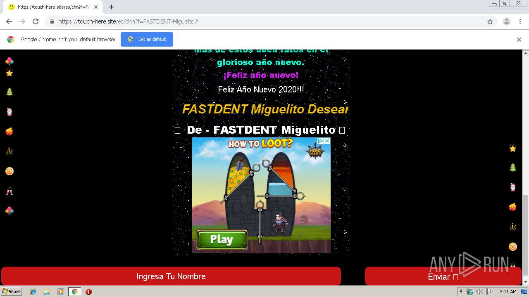The height and width of the screenshot is (297, 529).
Task: Open a new tab with the plus button
Action: 111,7
